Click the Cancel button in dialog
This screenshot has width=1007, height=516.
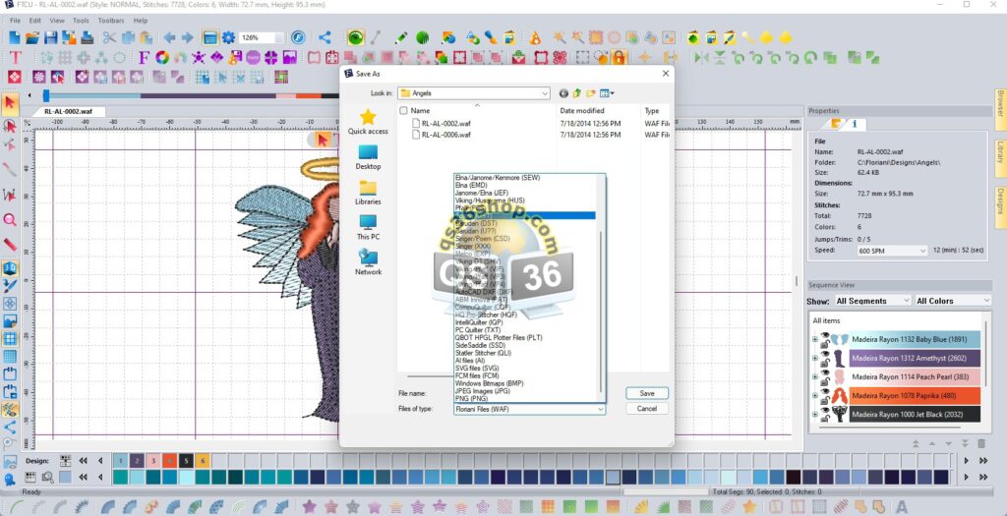647,408
